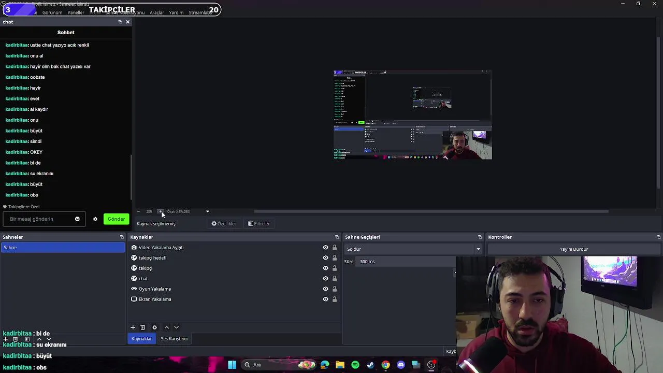Screen dimensions: 663x373
Task: Open emoji picker in chat message box
Action: (x=77, y=219)
